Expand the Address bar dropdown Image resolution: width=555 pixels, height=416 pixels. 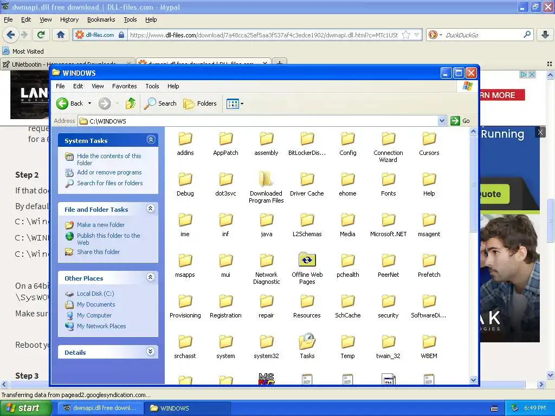442,121
